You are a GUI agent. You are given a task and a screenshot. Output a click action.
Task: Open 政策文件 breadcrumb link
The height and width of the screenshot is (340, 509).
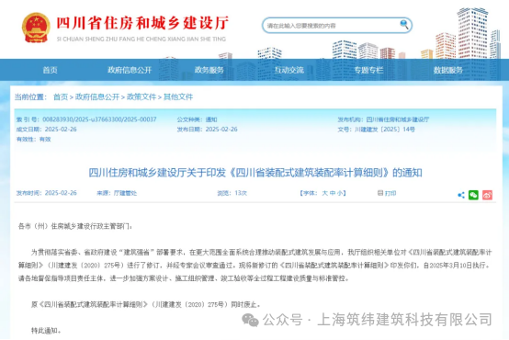(x=141, y=96)
